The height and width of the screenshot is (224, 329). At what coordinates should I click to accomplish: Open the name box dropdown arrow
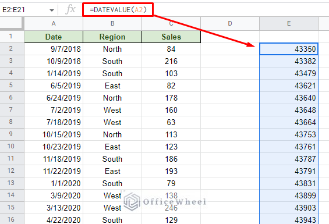point(52,10)
